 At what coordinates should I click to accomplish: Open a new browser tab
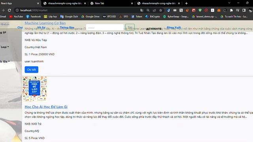point(186,3)
